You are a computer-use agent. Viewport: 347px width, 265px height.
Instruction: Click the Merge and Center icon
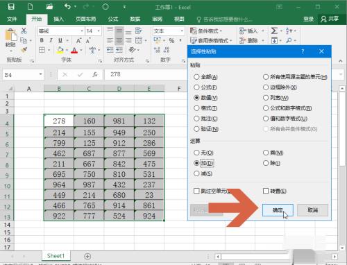click(x=139, y=40)
